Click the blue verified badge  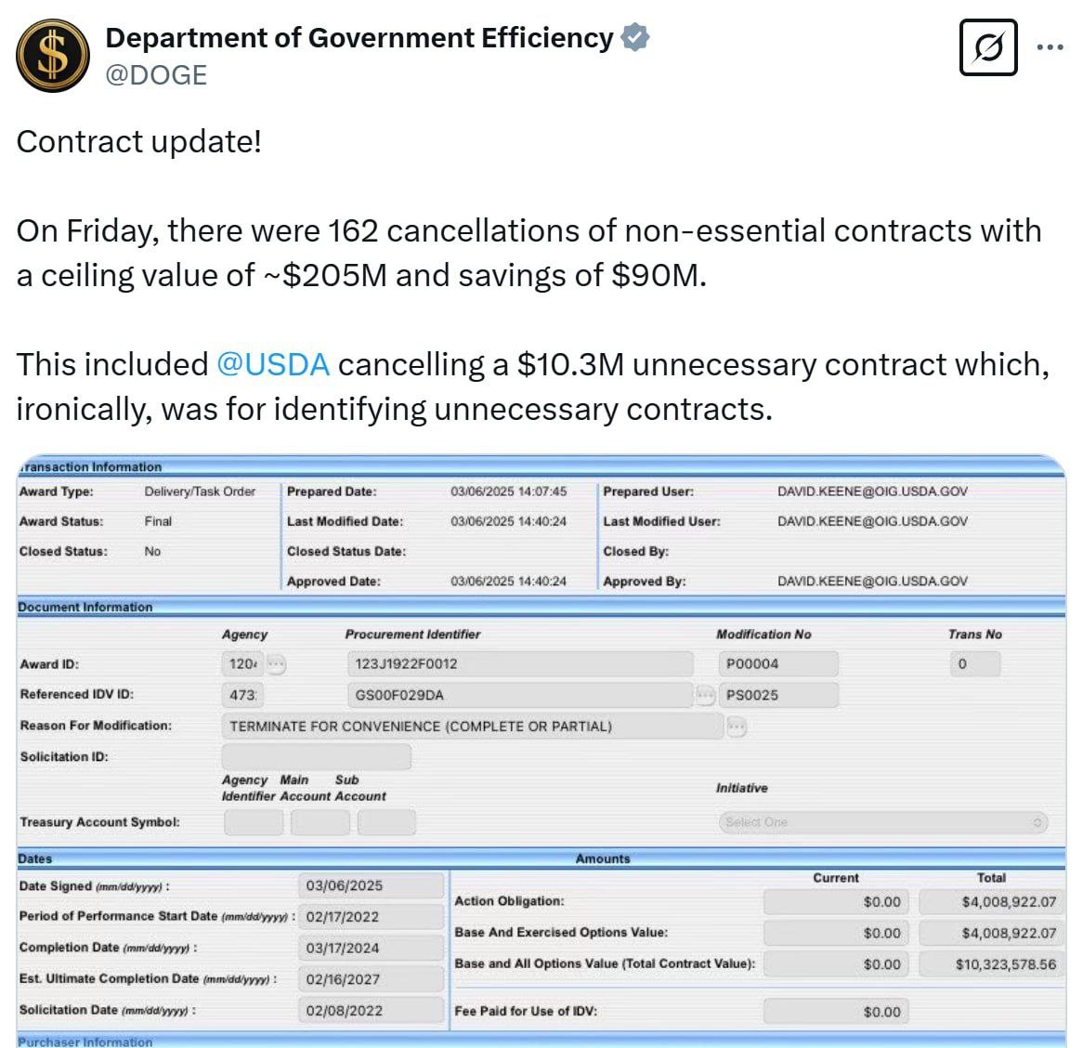635,38
